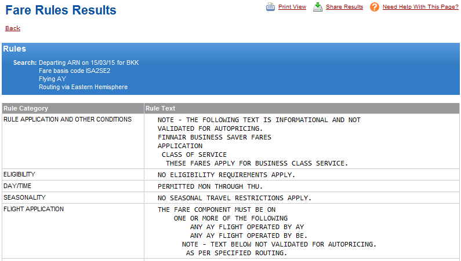
Task: Click the Rule Text column header
Action: pyautogui.click(x=161, y=108)
